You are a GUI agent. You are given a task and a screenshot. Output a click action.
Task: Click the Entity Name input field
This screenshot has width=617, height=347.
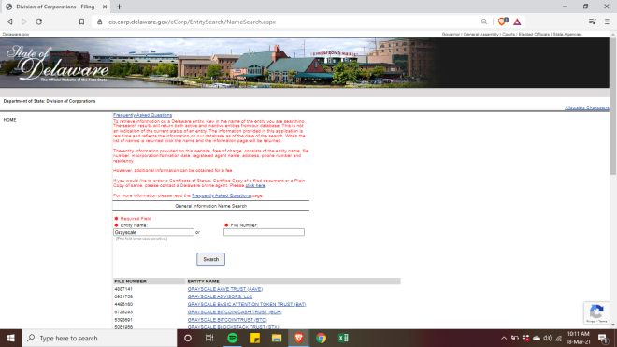pyautogui.click(x=153, y=232)
